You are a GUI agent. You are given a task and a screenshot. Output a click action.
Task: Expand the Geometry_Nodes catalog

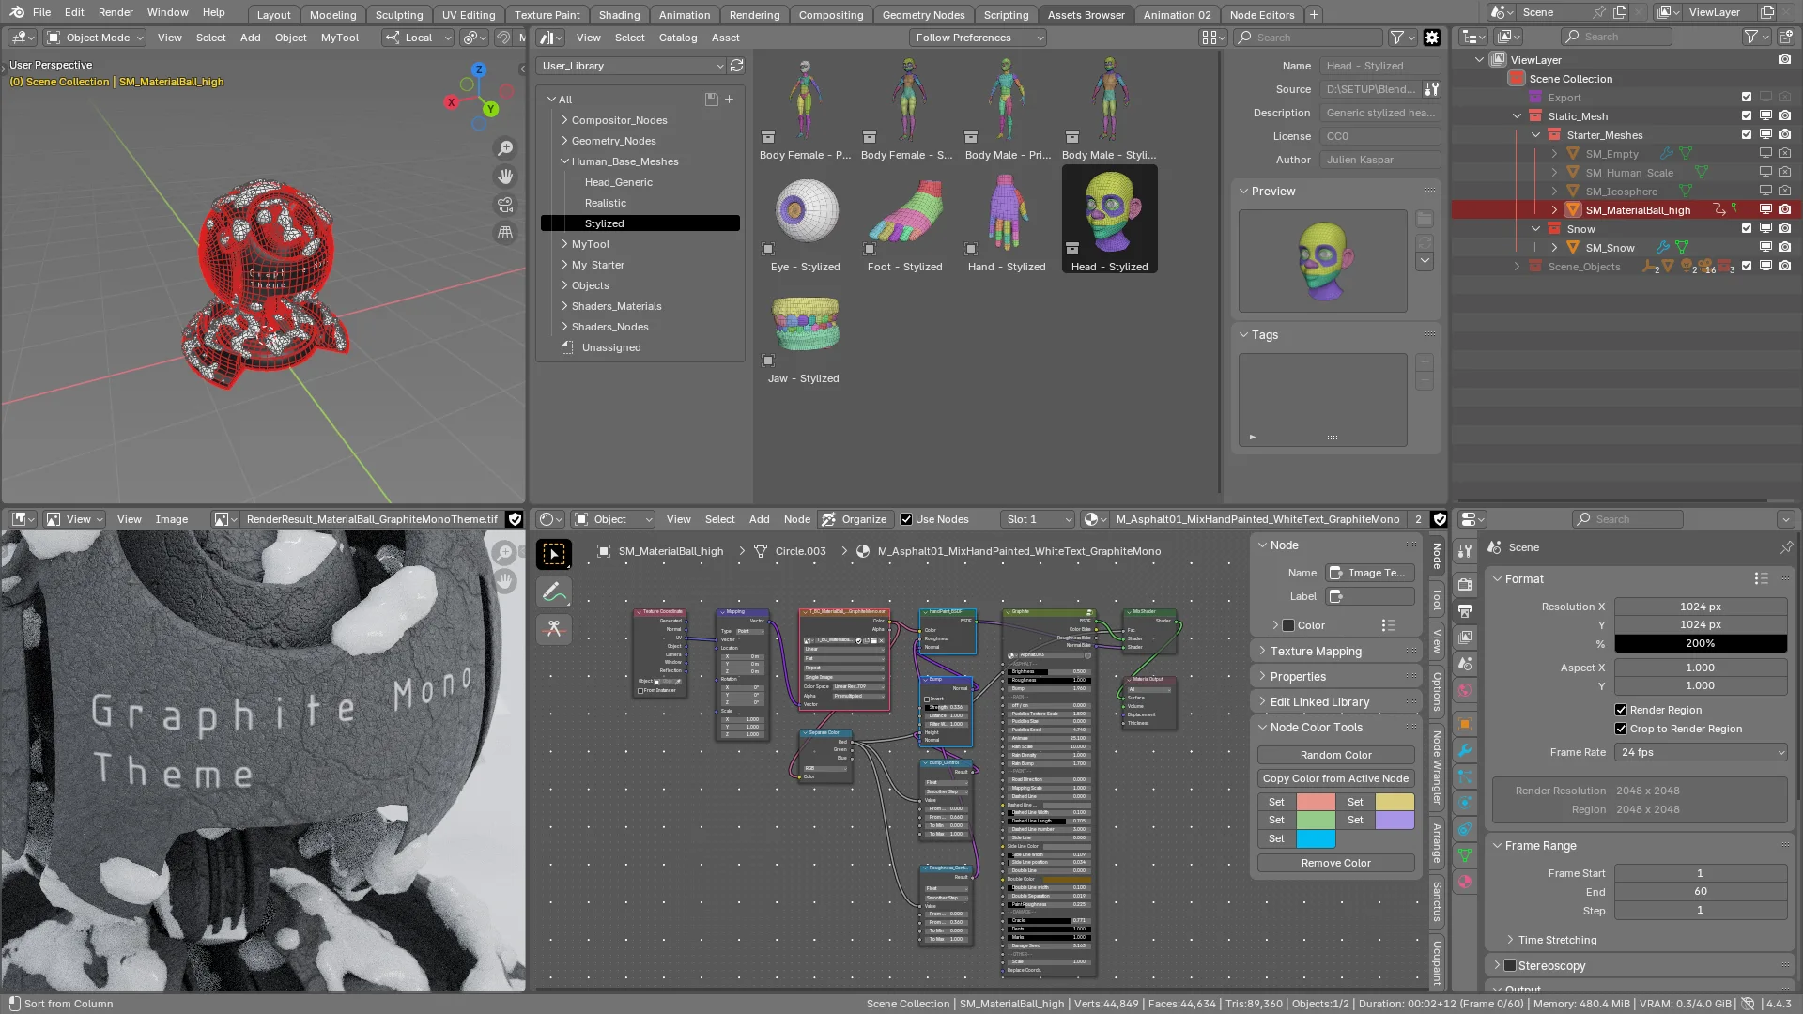pos(564,141)
